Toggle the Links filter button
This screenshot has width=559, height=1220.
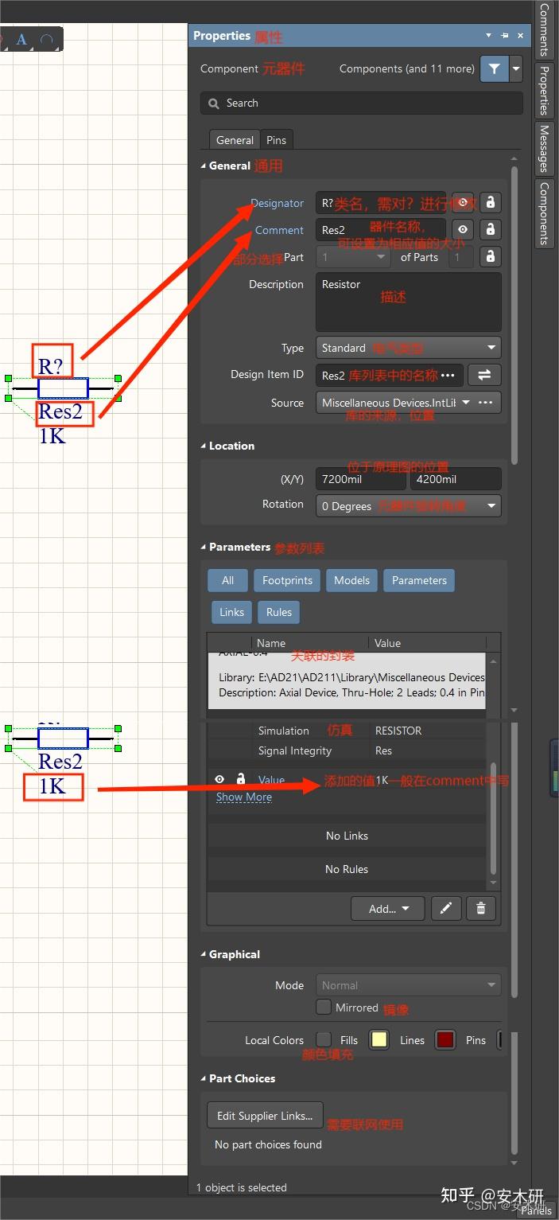click(231, 612)
